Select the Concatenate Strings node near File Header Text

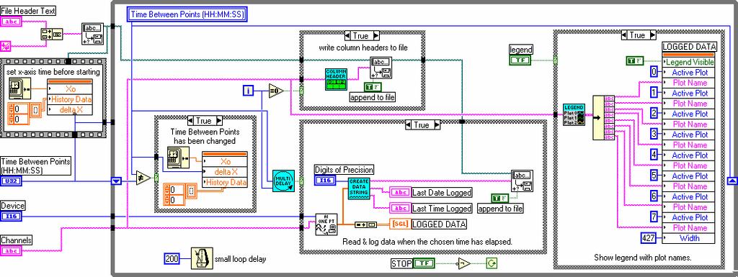click(x=52, y=34)
